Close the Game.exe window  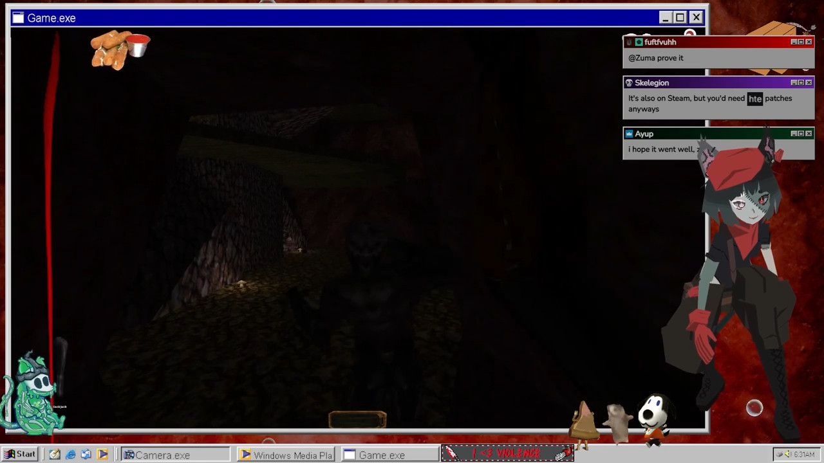pyautogui.click(x=696, y=18)
